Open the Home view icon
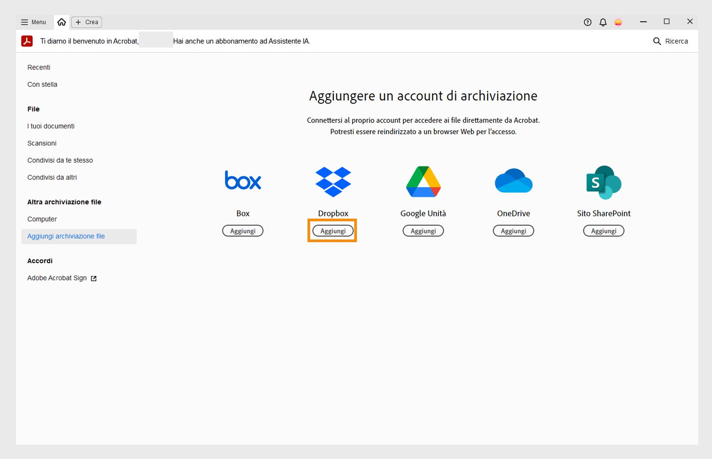 point(61,22)
